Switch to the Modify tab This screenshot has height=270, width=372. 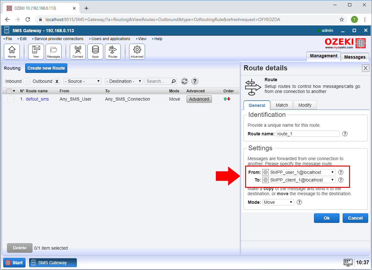(305, 105)
